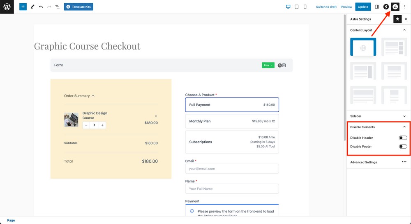411x224 pixels.
Task: Click the undo arrow icon
Action: pyautogui.click(x=41, y=7)
